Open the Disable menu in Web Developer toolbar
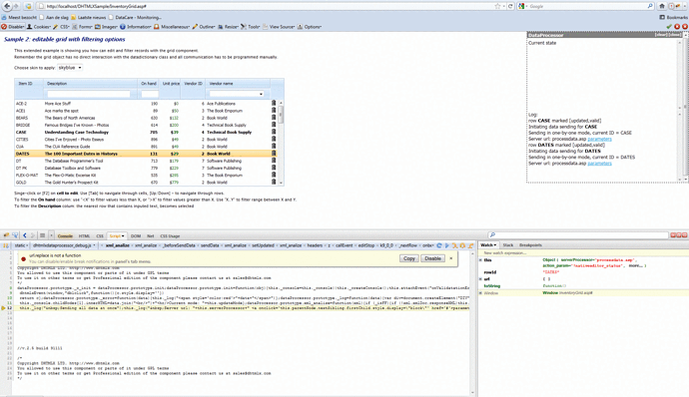Viewport: 689px width, 397px height. tap(13, 27)
